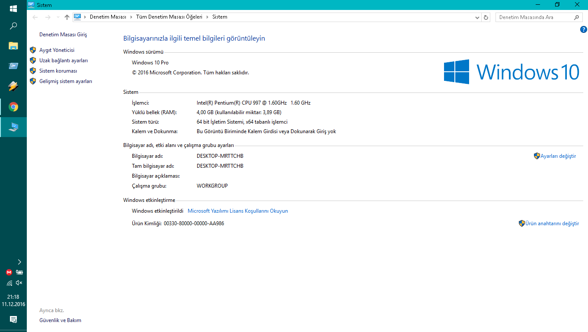Click the 'Ayarları değiştir' link
This screenshot has width=588, height=332.
pos(558,156)
